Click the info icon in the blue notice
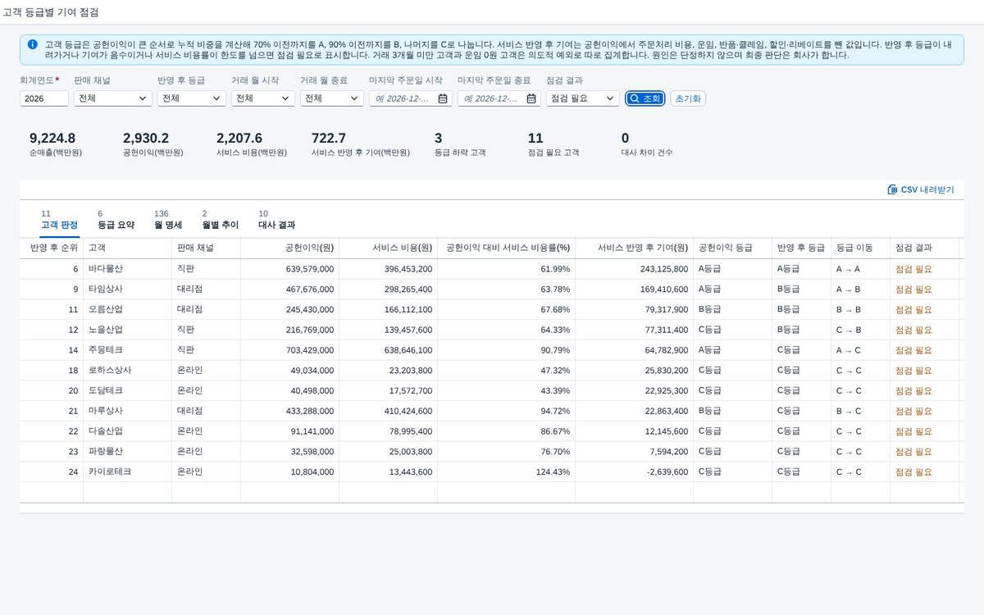Screen dimensions: 984x615 tap(32, 44)
